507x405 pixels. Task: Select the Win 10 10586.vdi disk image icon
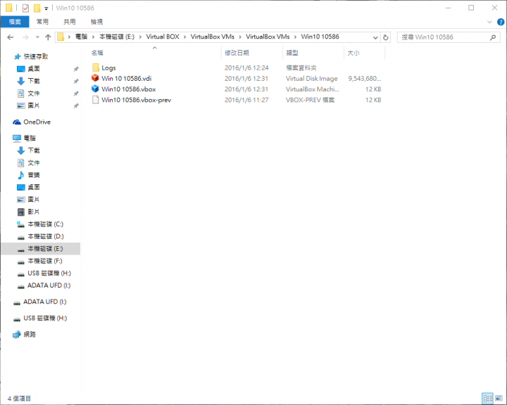point(95,78)
